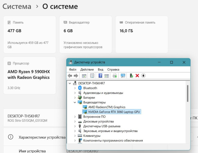Open the Вид menu

101,70
